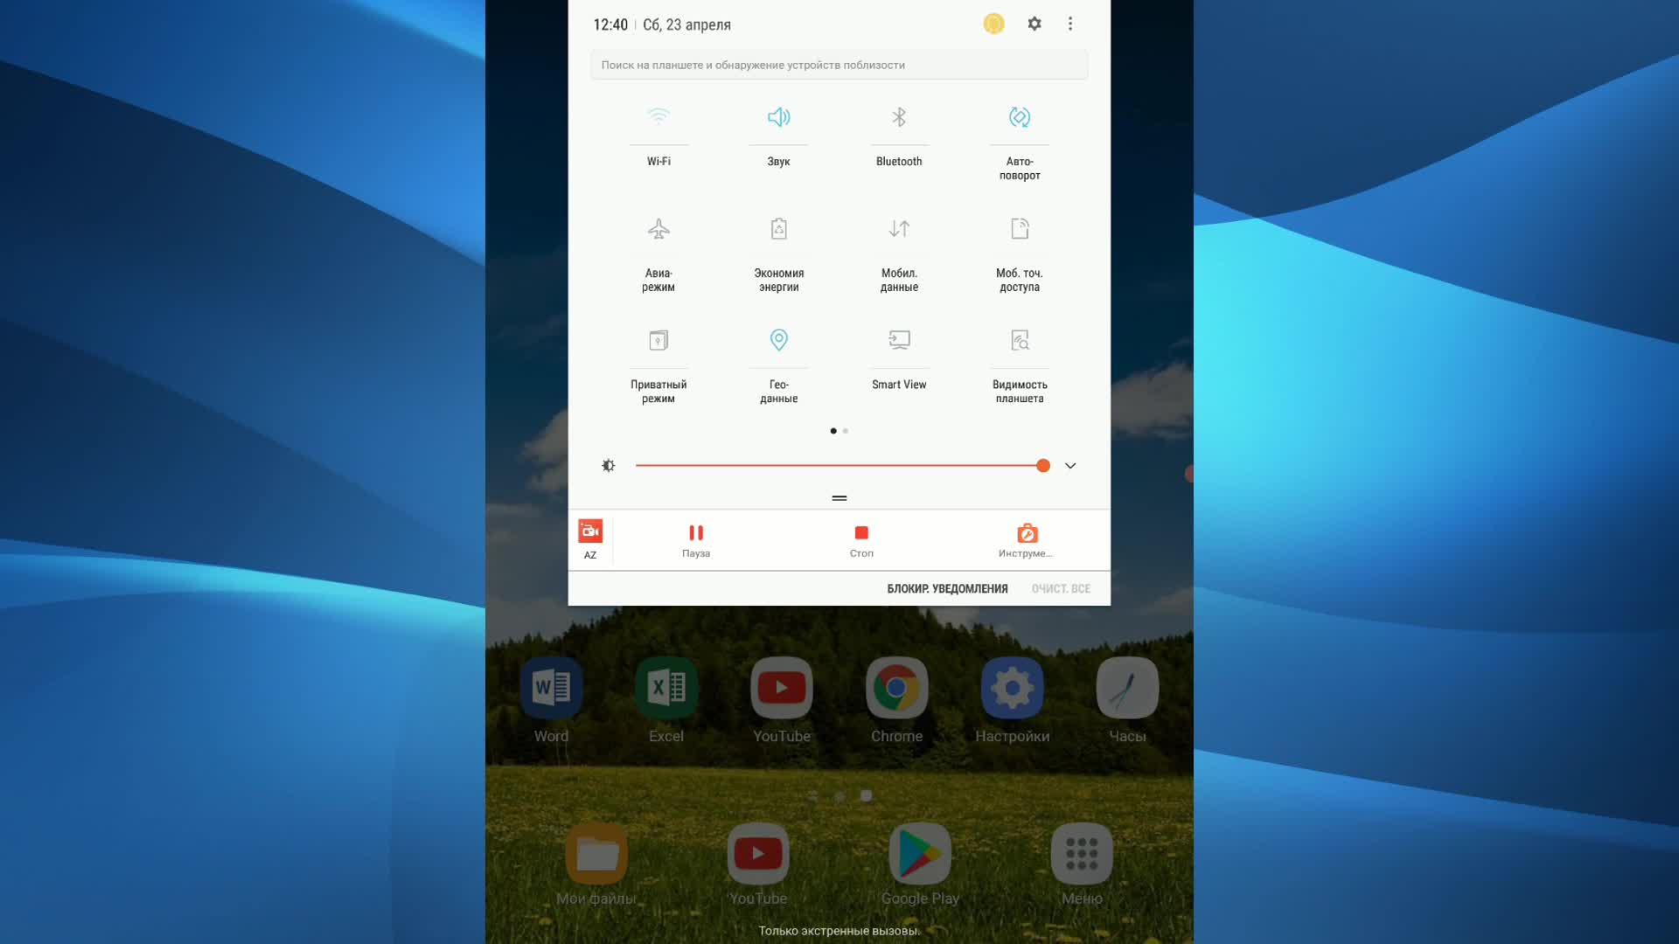The image size is (1679, 944).
Task: Open AZ screen recorder app
Action: (x=589, y=538)
